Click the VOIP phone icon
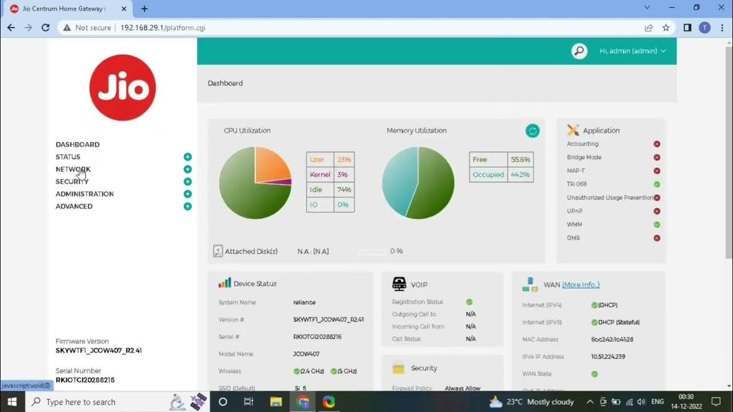This screenshot has width=733, height=412. [399, 284]
